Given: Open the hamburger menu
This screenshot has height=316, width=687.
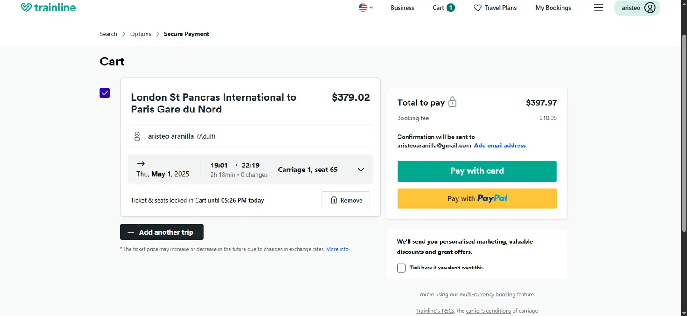Looking at the screenshot, I should click(598, 8).
